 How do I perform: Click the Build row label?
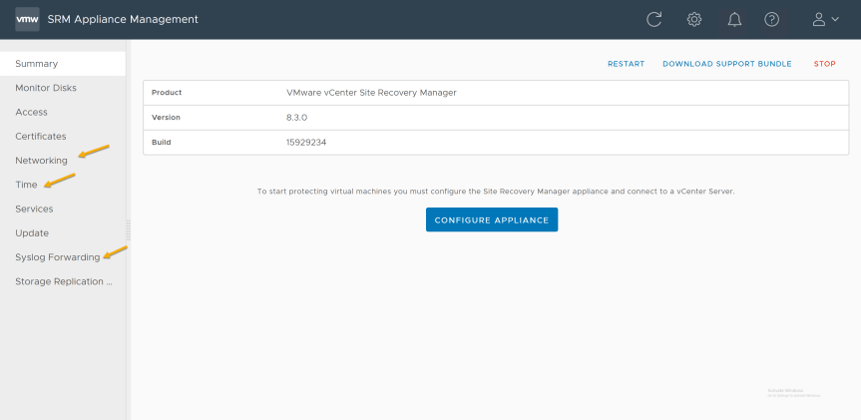click(x=162, y=143)
